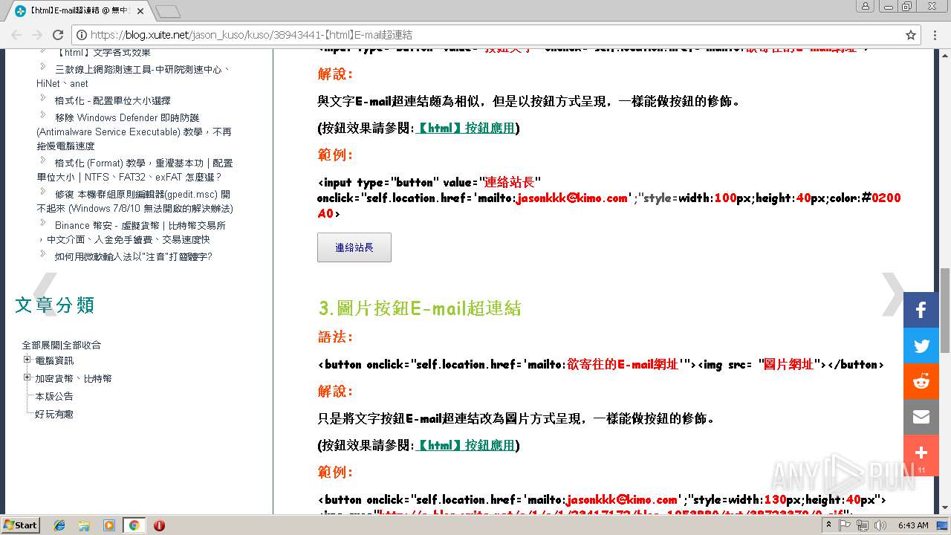Bookmark this page with star icon
This screenshot has width=951, height=535.
(x=911, y=35)
